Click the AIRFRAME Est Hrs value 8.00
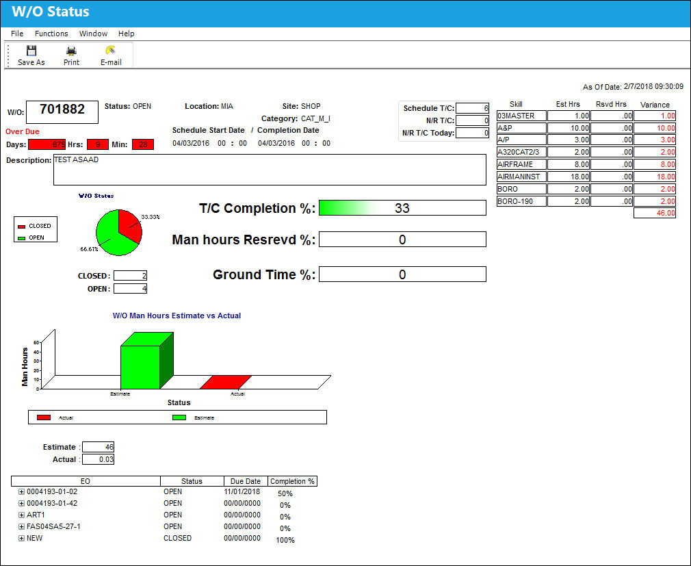Image resolution: width=691 pixels, height=566 pixels. (569, 164)
